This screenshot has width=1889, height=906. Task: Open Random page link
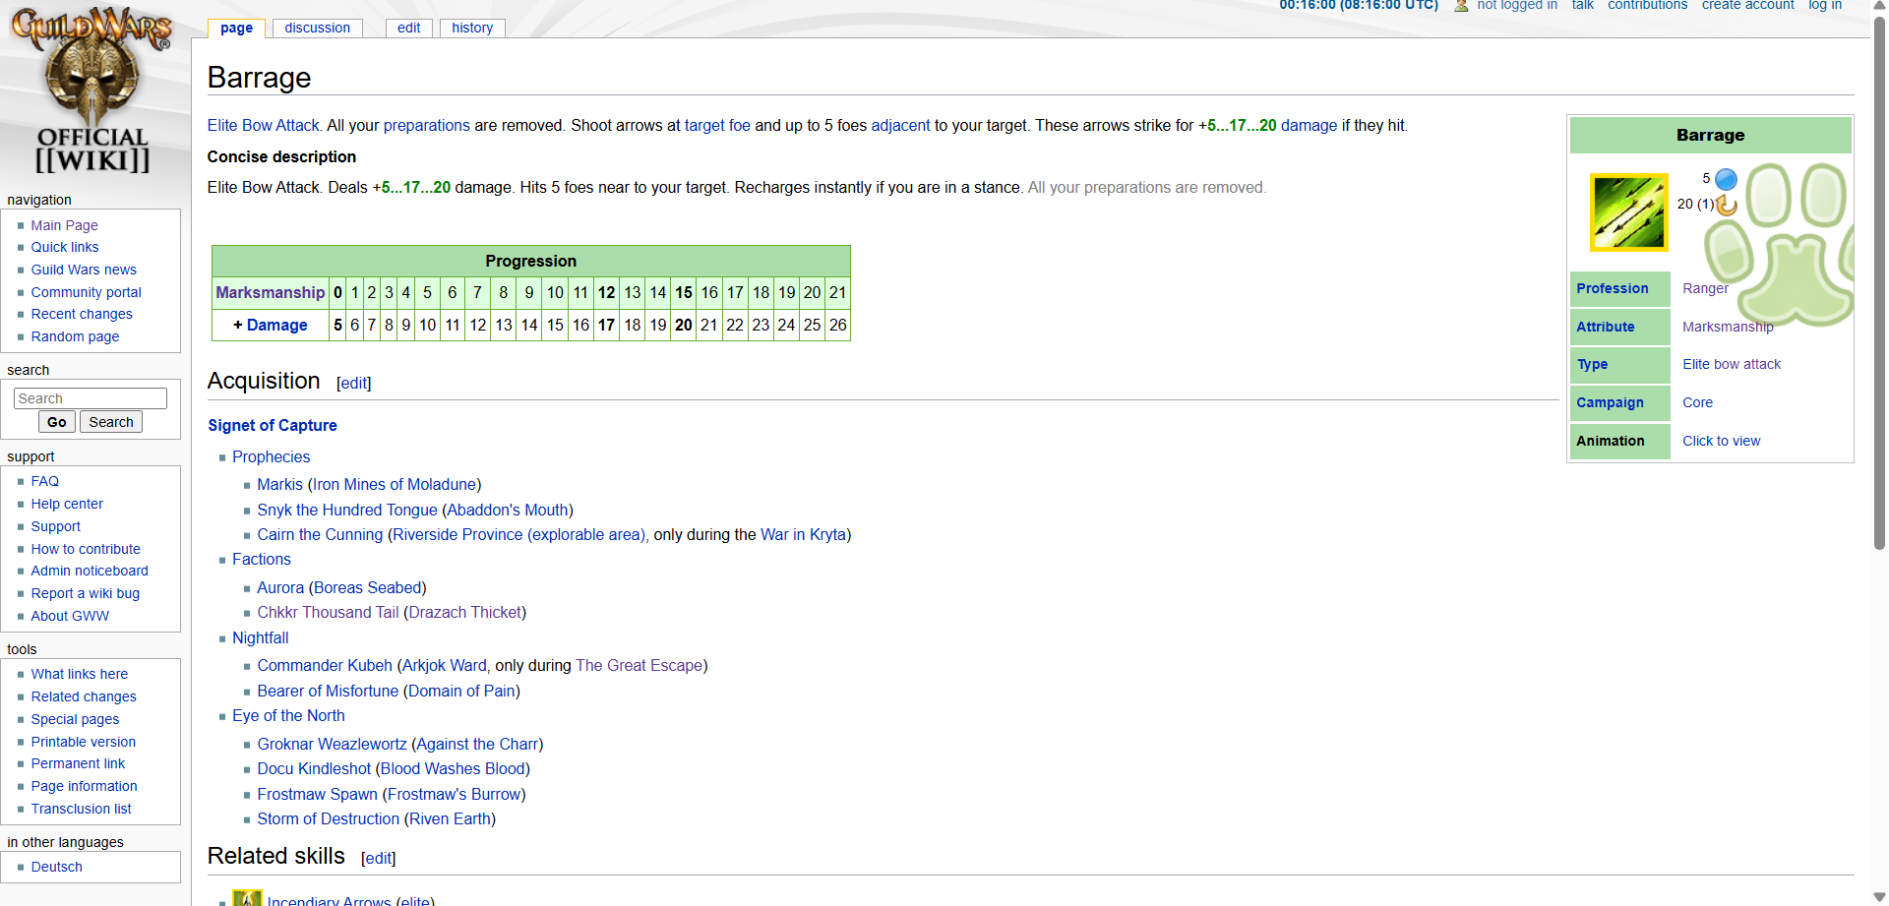(x=75, y=336)
